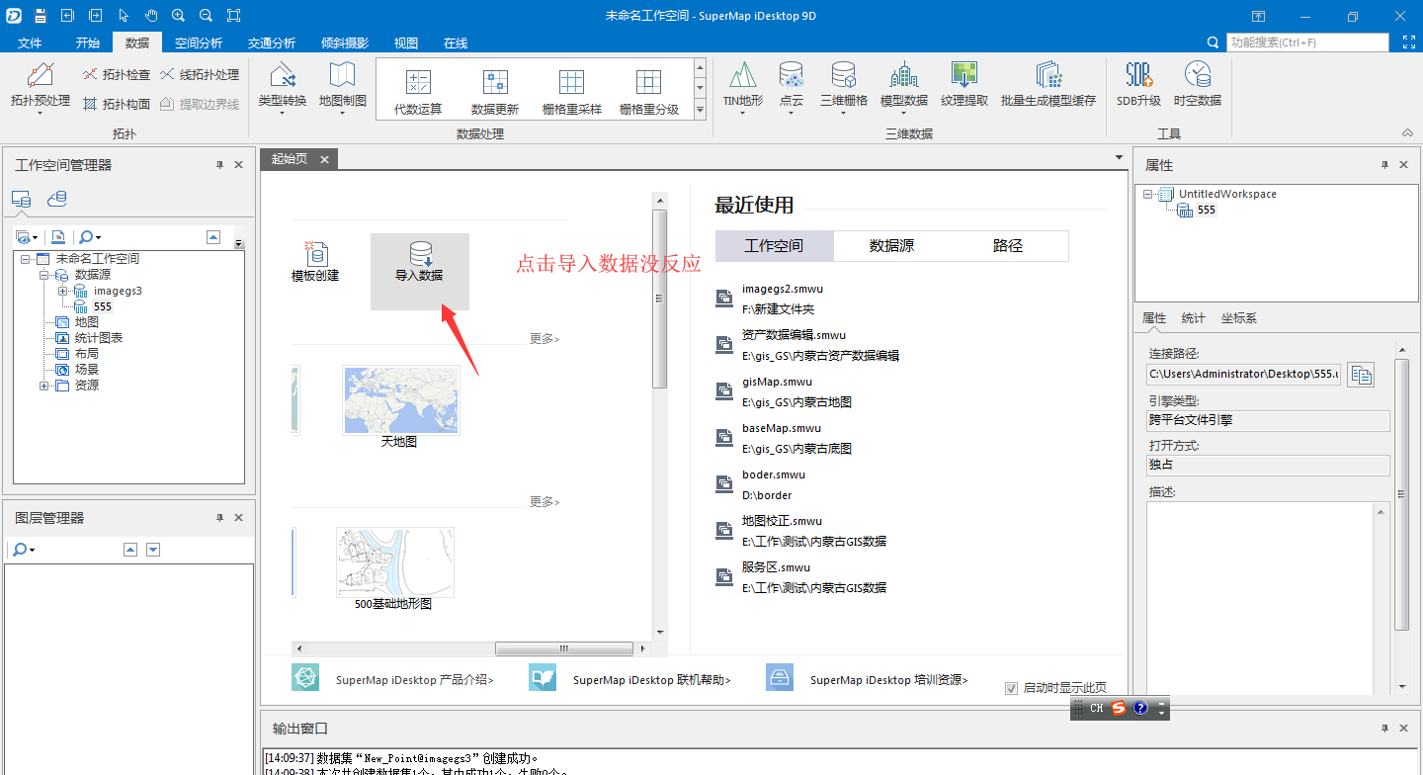Click 线拓扑处理 line topology tool
Image resolution: width=1423 pixels, height=775 pixels.
pos(199,75)
